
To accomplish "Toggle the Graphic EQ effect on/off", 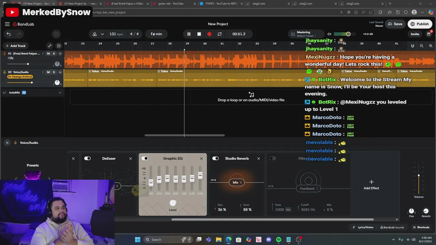I will click(145, 159).
